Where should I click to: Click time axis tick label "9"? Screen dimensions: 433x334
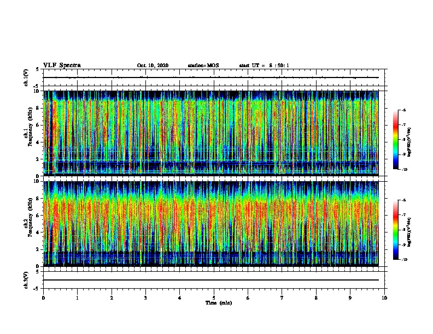pos(350,298)
